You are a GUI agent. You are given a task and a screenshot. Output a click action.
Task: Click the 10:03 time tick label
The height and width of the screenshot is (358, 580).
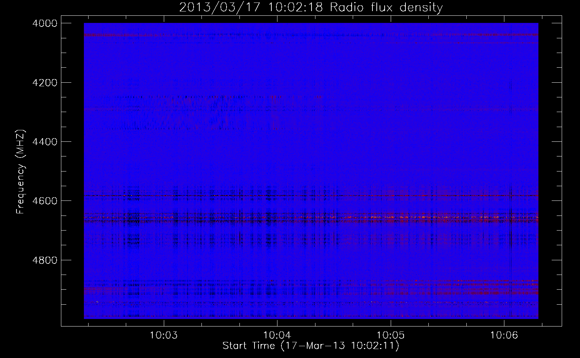coord(164,335)
